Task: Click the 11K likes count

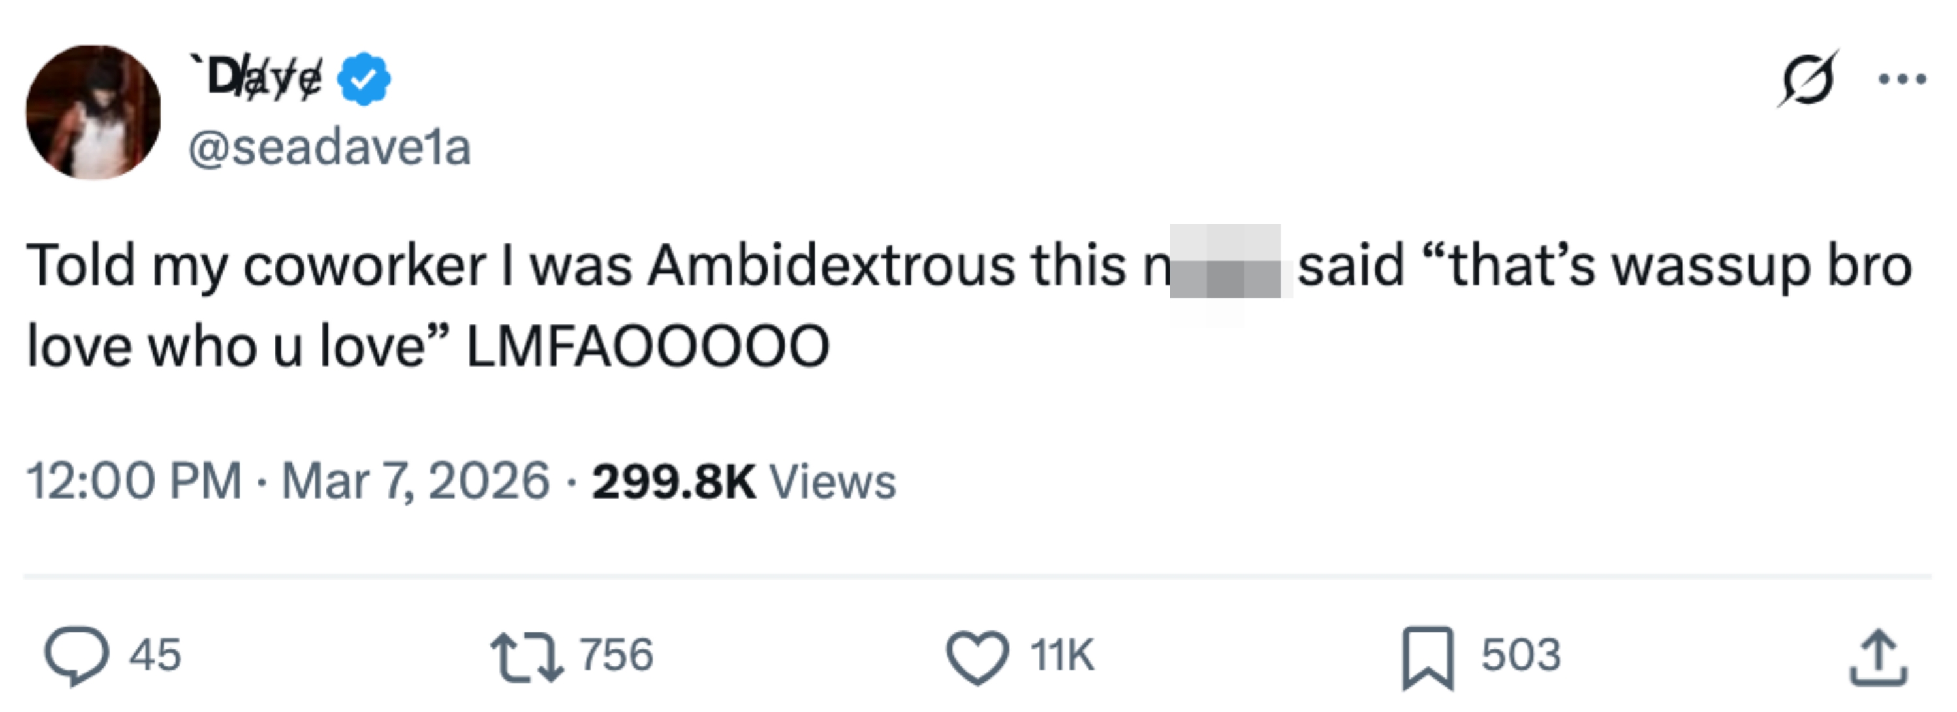Action: click(1062, 655)
